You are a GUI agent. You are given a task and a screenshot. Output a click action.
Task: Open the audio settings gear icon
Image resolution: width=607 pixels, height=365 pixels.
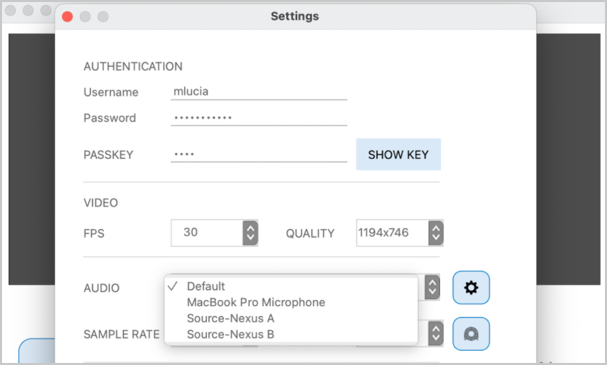[471, 288]
